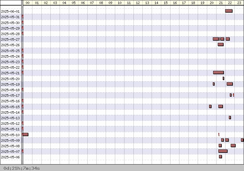Screen dimensions: 244x171
Task: Click the small 2025-05-15 bar at hour 20
Action: point(210,106)
